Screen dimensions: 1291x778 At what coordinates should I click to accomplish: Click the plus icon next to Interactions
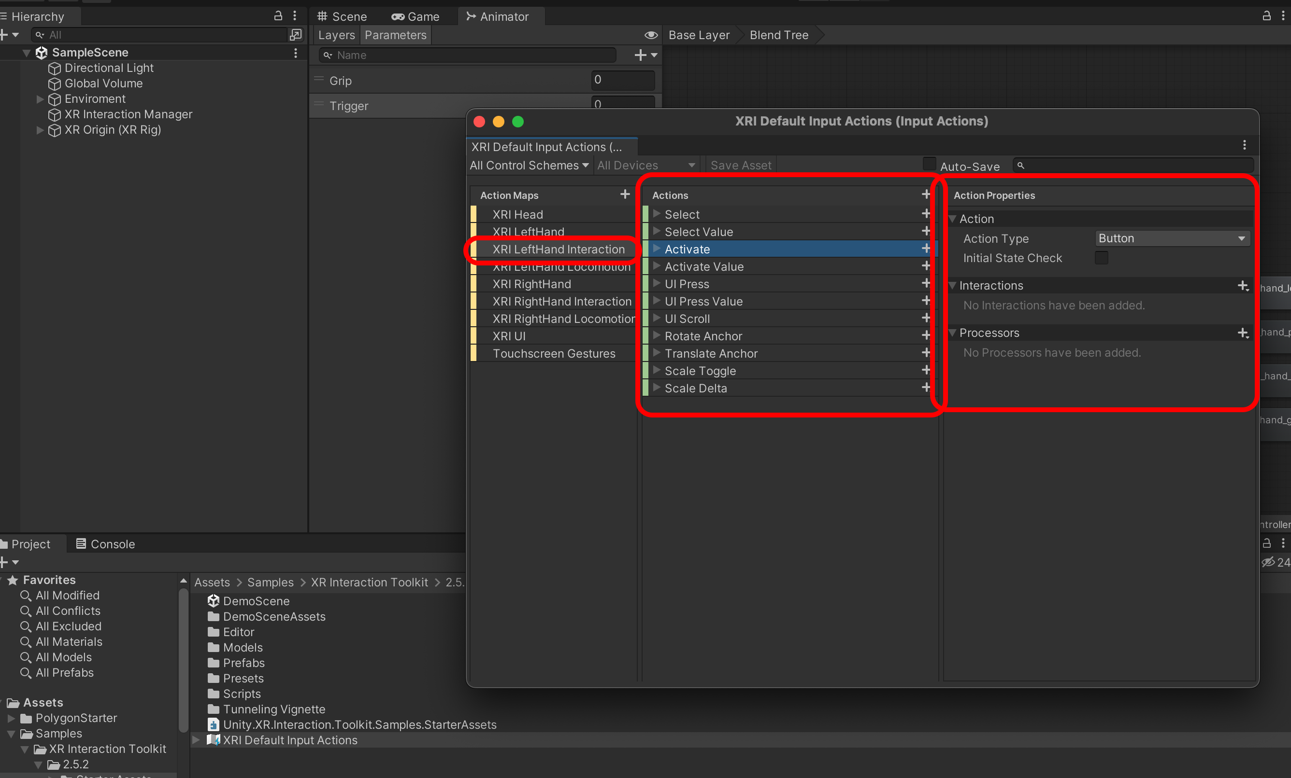[1243, 286]
